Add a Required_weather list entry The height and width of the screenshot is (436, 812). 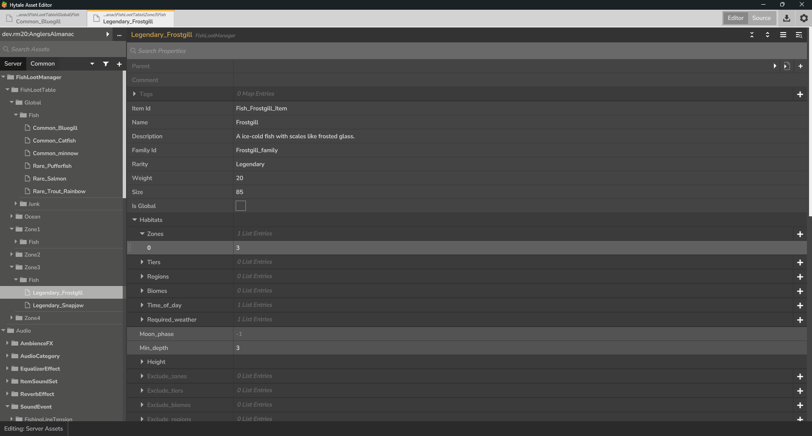(x=800, y=320)
